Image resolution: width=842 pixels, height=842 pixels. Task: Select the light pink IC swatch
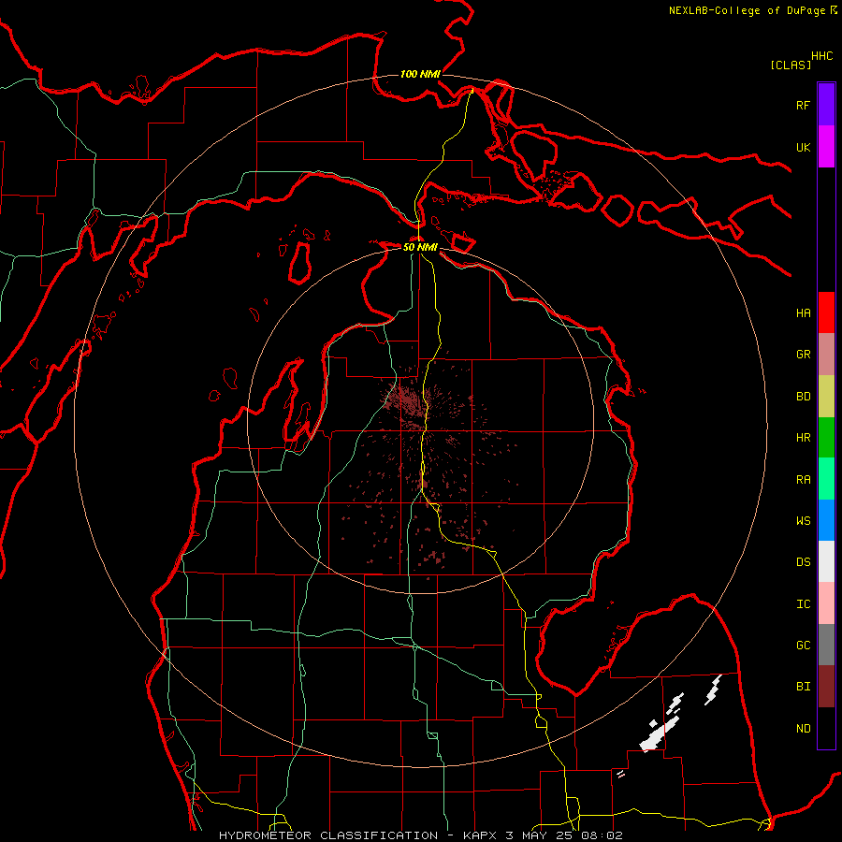826,603
